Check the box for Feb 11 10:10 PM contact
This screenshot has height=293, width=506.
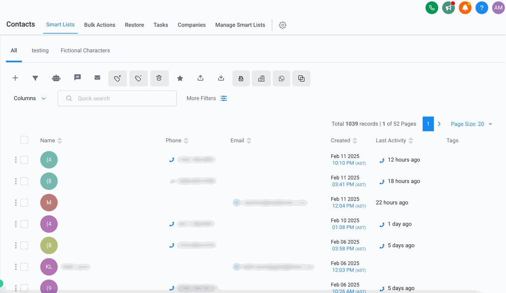click(x=24, y=160)
